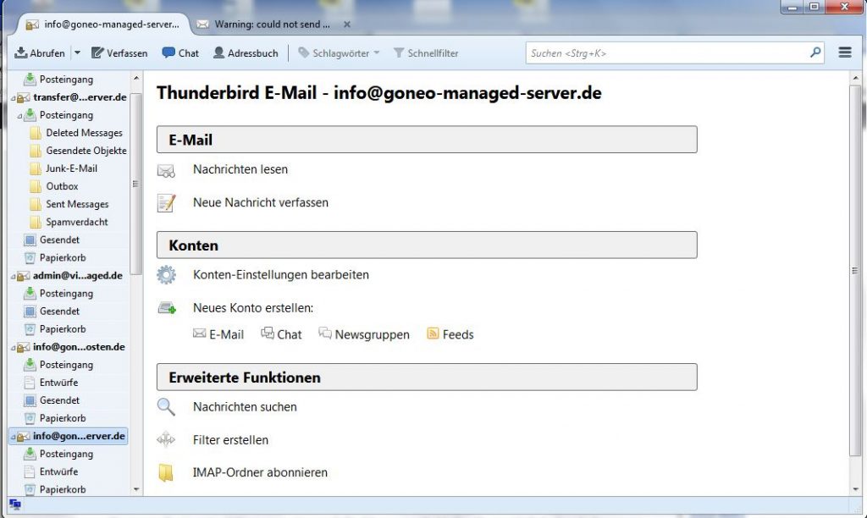Click the folder pane scroll down arrow

point(136,489)
